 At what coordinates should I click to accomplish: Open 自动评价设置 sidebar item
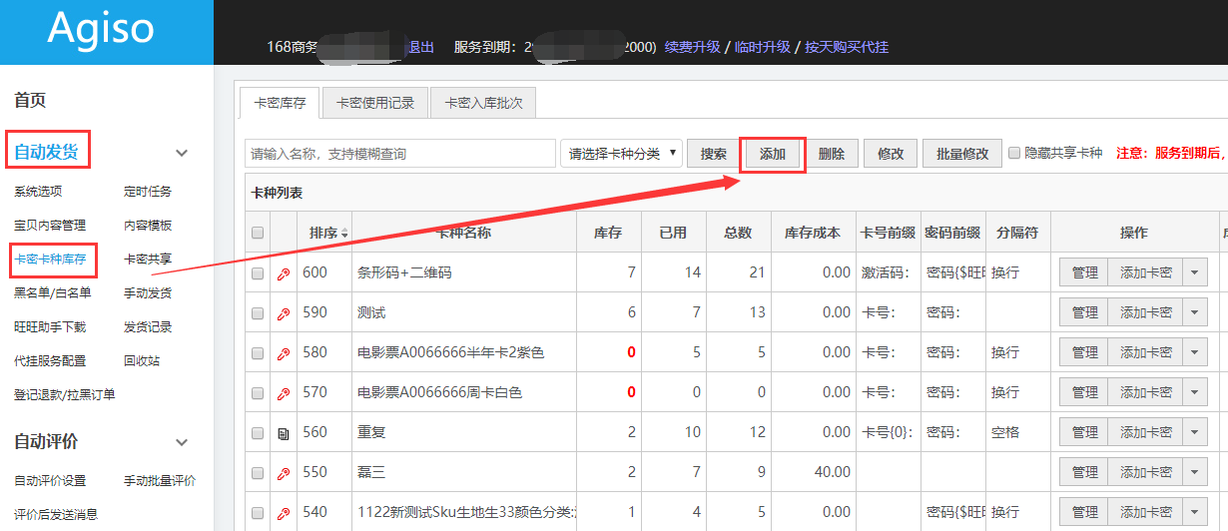[50, 481]
